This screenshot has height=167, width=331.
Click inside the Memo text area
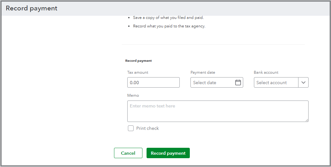218,111
